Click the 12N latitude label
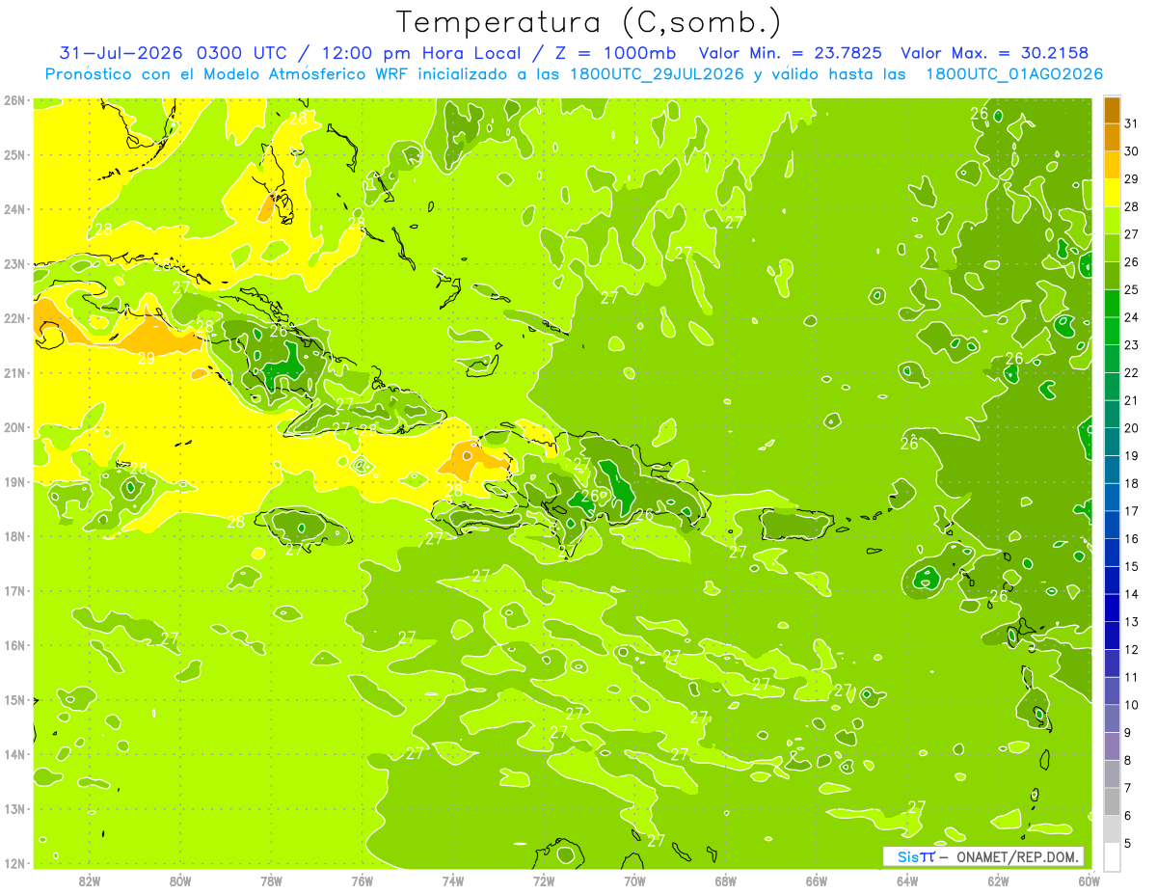Image resolution: width=1157 pixels, height=894 pixels. coord(14,863)
